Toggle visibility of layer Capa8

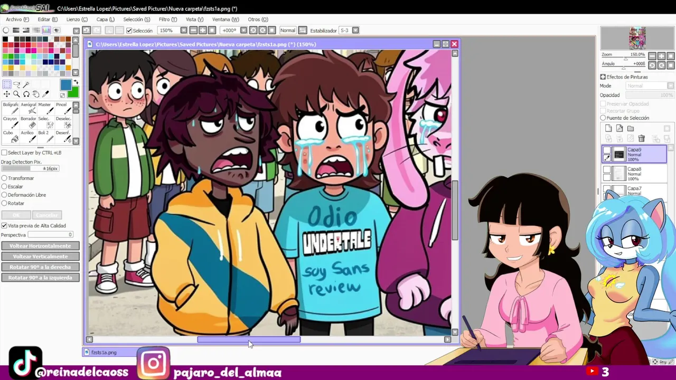(607, 170)
